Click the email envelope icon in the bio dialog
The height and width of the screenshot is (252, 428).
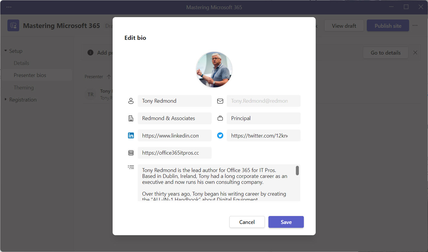[220, 101]
